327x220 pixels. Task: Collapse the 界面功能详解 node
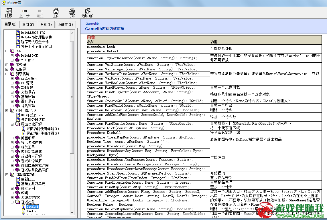[12, 124]
